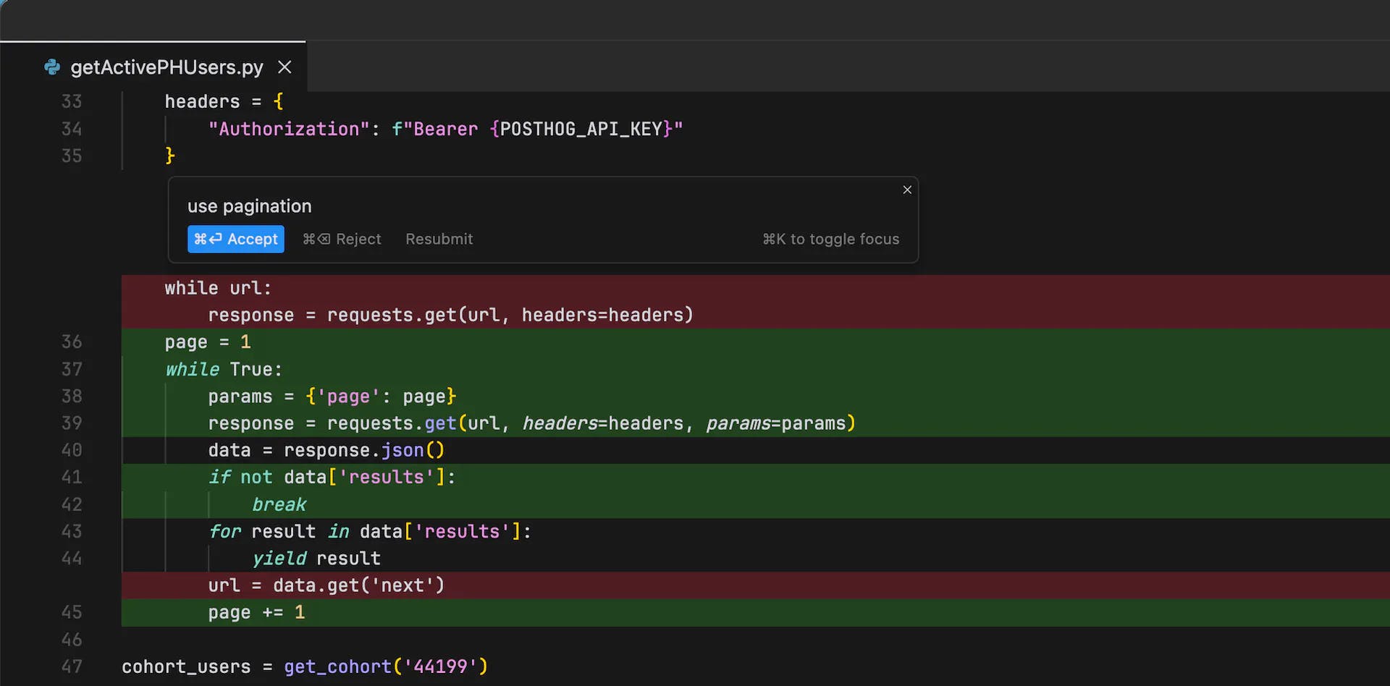
Task: Close the getActivePHUsers.py tab
Action: point(285,67)
